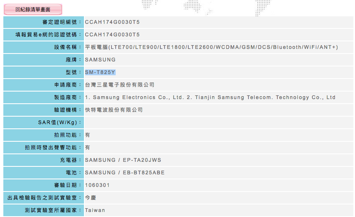Click the battery value SAMSUNG / EB-BT825ABE
This screenshot has width=355, height=217.
125,173
